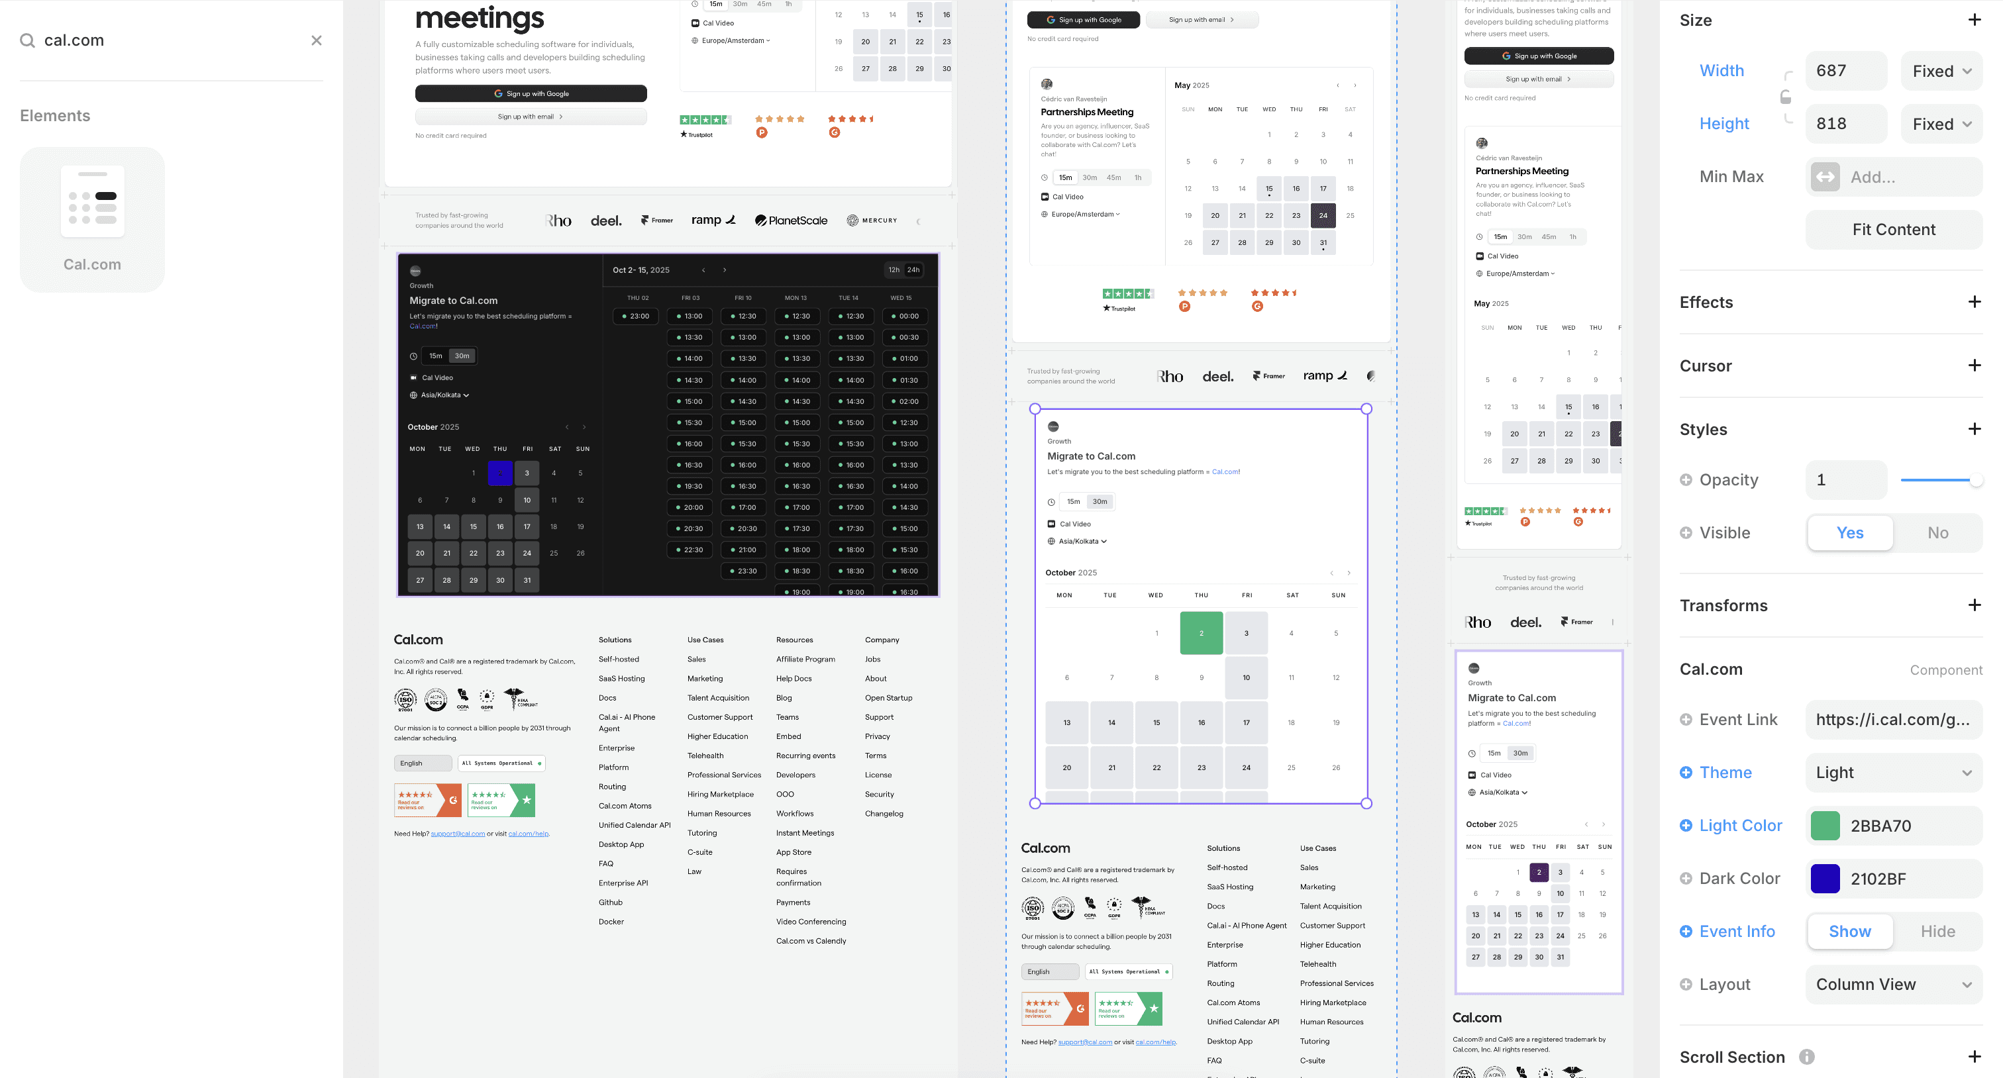Select the Cal.com component thumbnail
The height and width of the screenshot is (1078, 2003).
[x=92, y=220]
